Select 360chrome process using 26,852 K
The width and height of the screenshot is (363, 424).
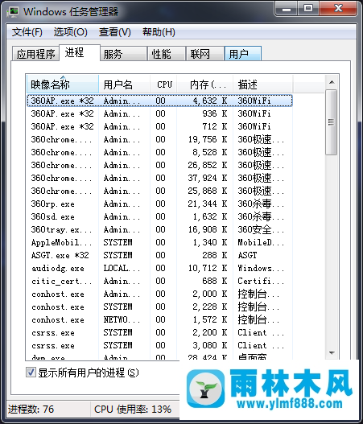click(x=159, y=165)
